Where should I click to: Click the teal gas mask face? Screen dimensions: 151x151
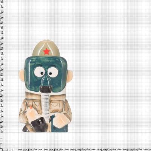[46, 74]
